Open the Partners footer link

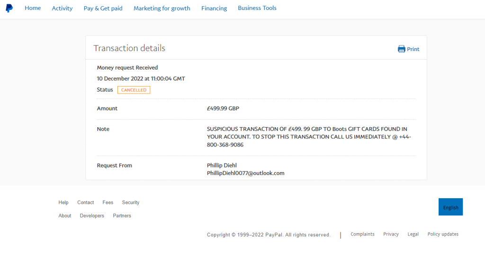(x=122, y=216)
